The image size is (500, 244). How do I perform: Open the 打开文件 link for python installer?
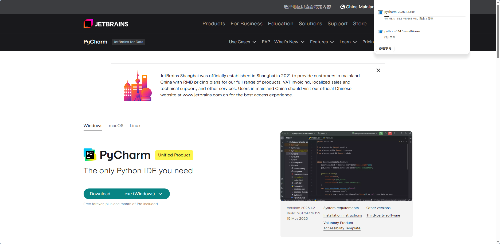pyautogui.click(x=390, y=37)
